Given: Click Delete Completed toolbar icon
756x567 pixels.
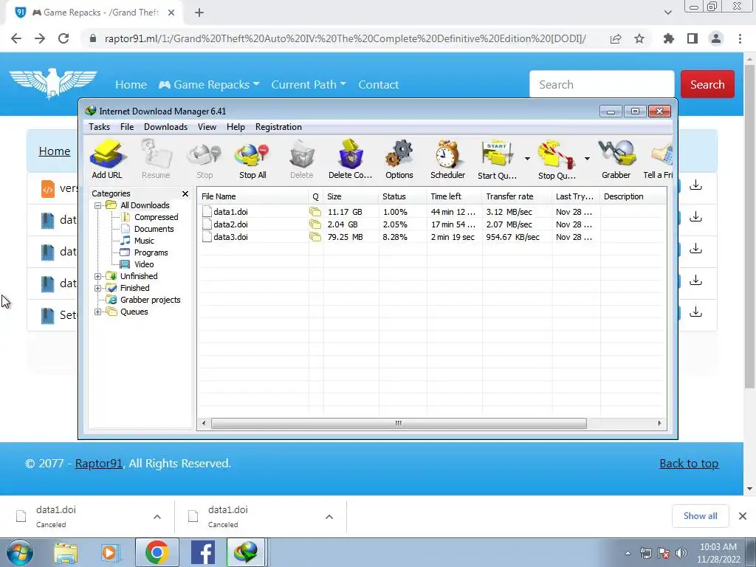Looking at the screenshot, I should [350, 159].
